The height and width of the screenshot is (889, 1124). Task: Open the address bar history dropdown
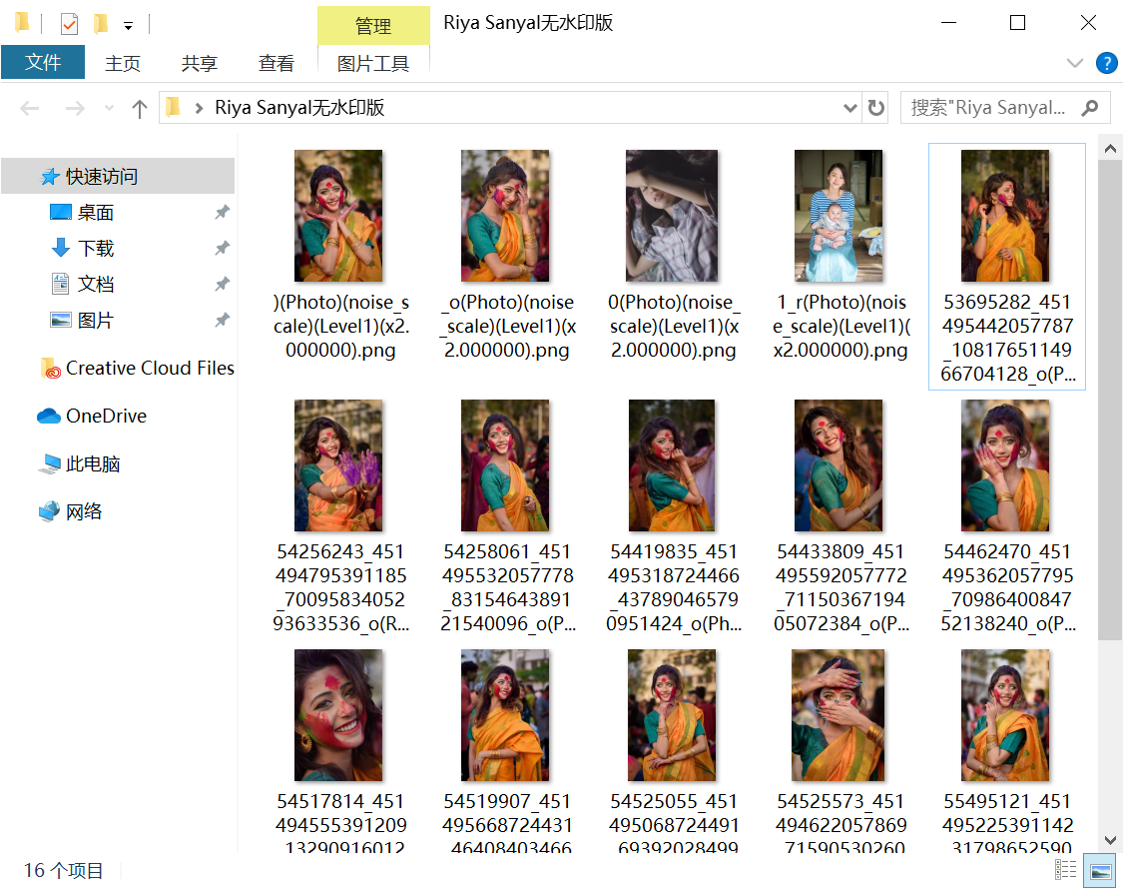tap(849, 108)
